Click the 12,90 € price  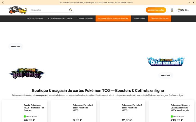click(x=127, y=120)
